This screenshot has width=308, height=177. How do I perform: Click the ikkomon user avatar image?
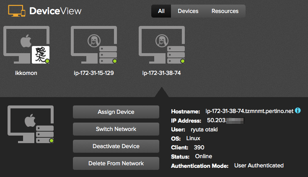coord(41,55)
